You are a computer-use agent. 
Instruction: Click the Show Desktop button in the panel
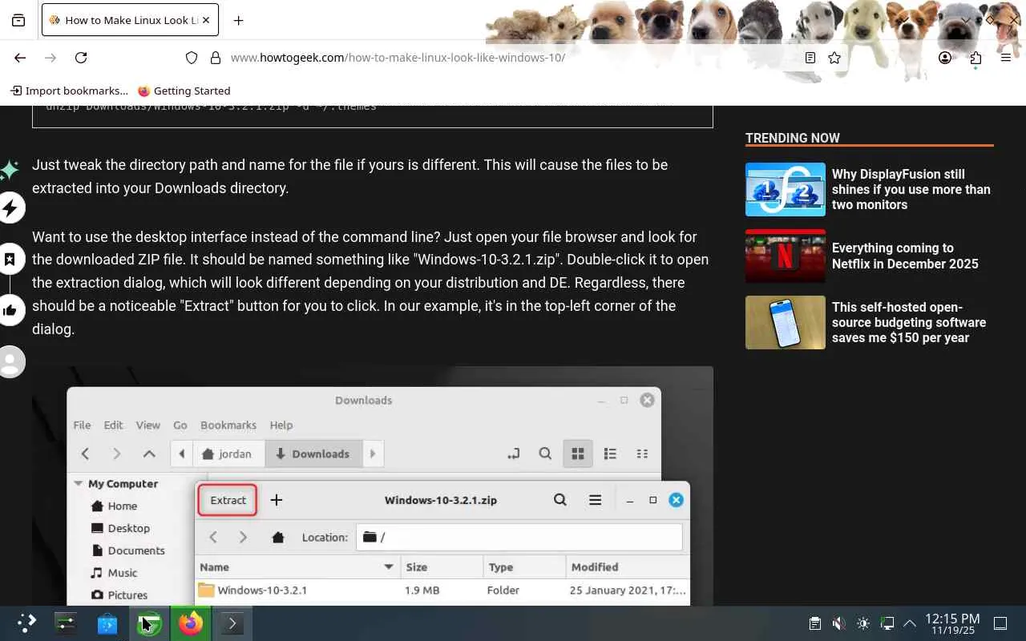coord(1000,623)
